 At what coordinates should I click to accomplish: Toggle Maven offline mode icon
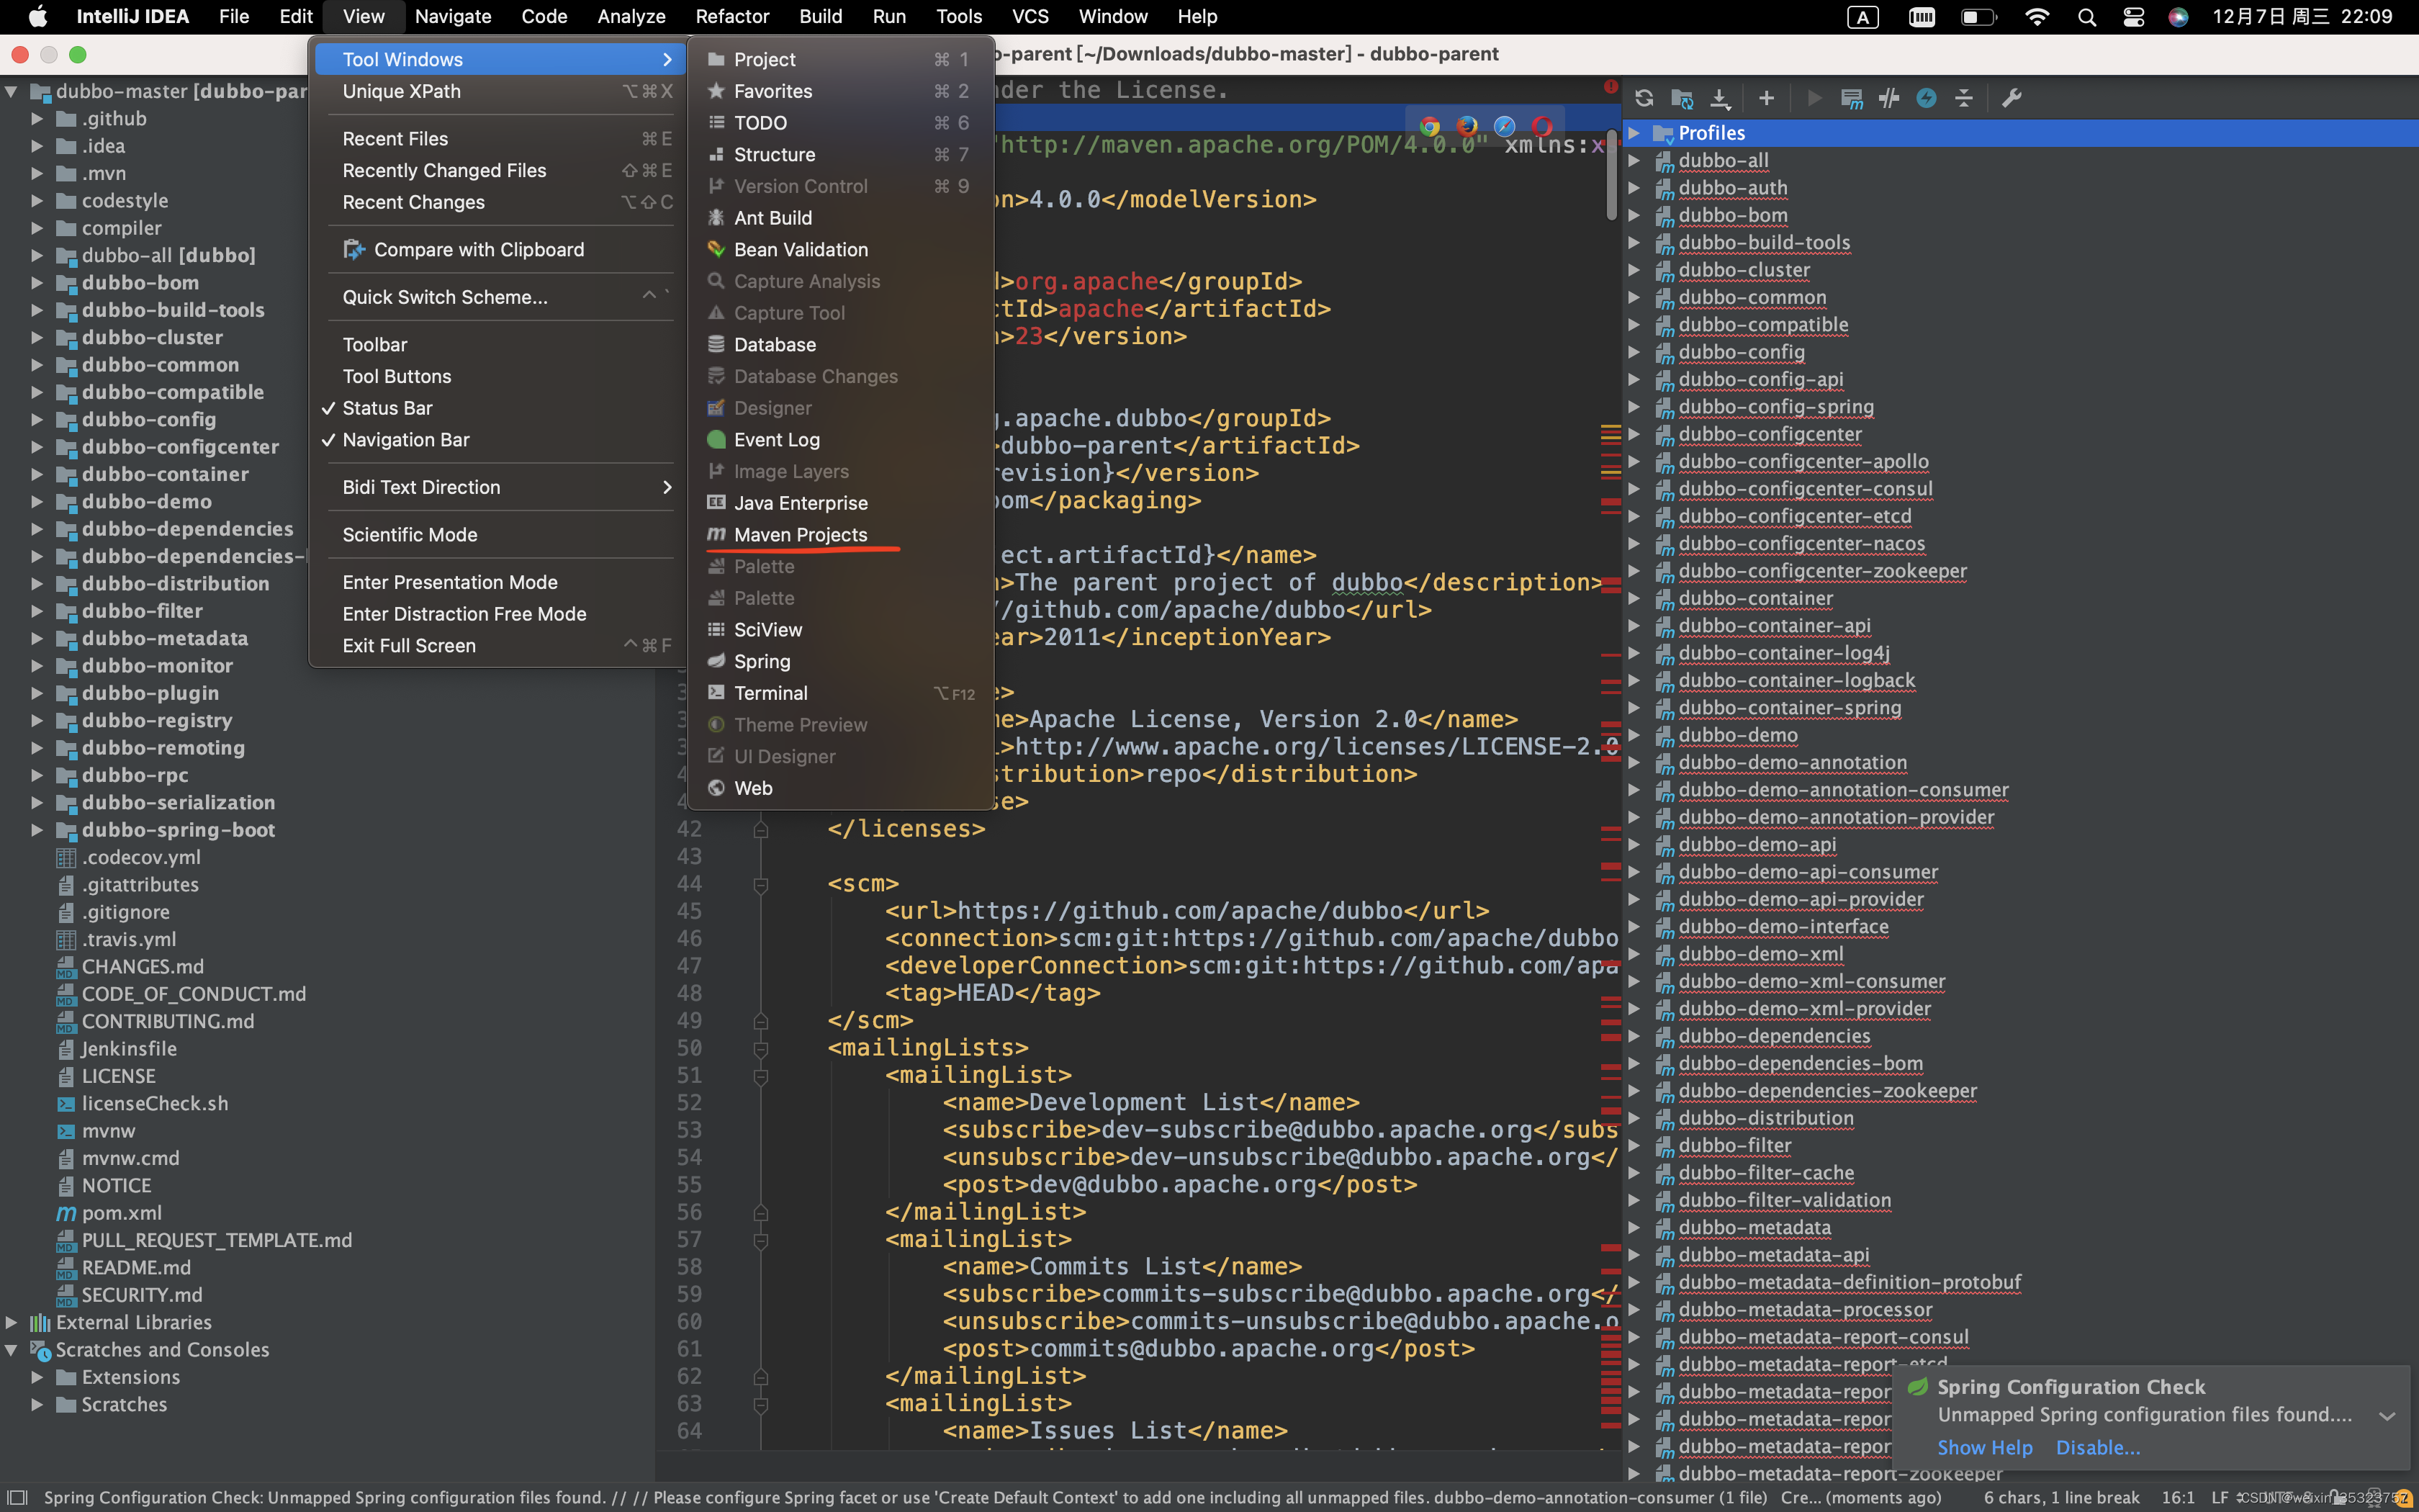click(x=1889, y=98)
